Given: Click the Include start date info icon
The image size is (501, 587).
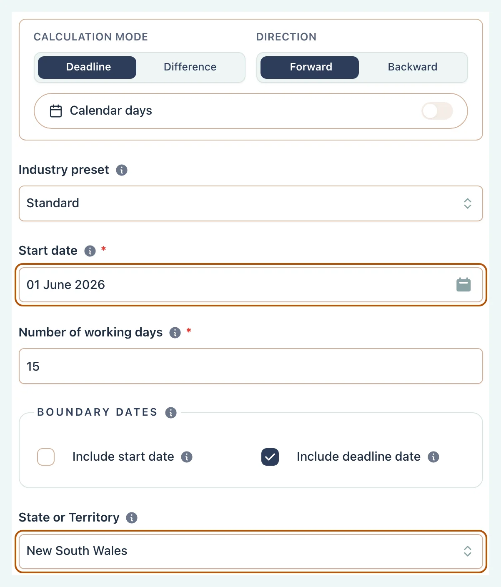Looking at the screenshot, I should [x=187, y=457].
